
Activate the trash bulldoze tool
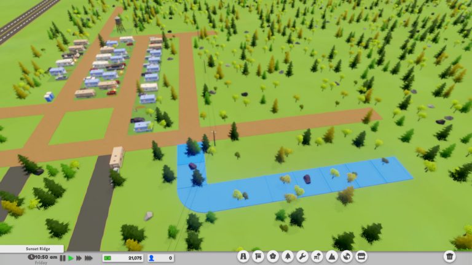pos(449,256)
